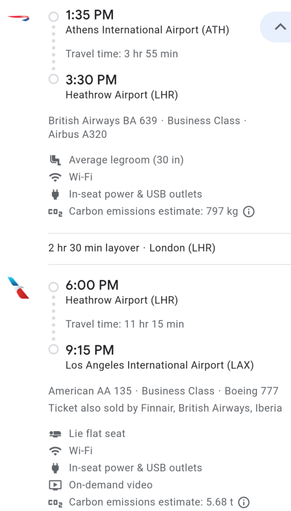This screenshot has height=511, width=291.
Task: Click the British Airways logo icon
Action: (x=18, y=18)
